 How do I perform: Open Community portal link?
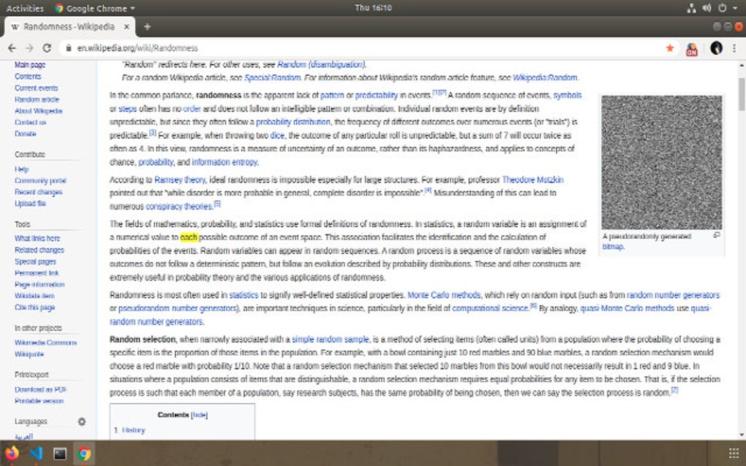[x=40, y=180]
